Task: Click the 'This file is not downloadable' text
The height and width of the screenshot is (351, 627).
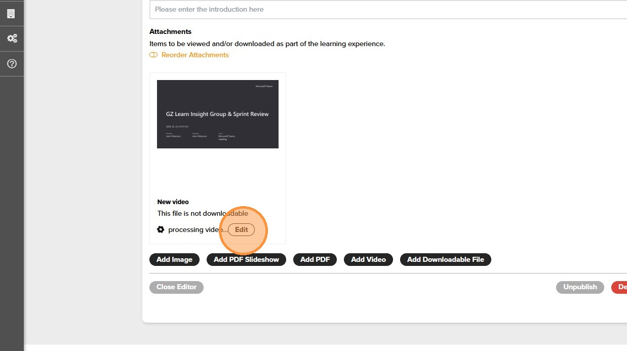Action: coord(203,213)
